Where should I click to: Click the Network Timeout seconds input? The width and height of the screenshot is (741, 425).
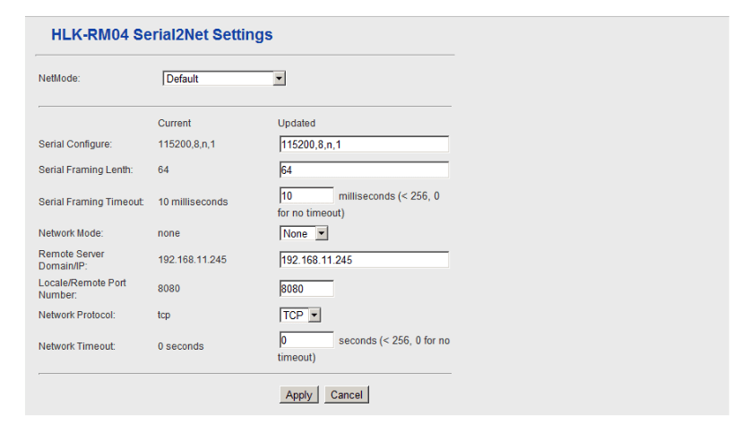click(306, 340)
